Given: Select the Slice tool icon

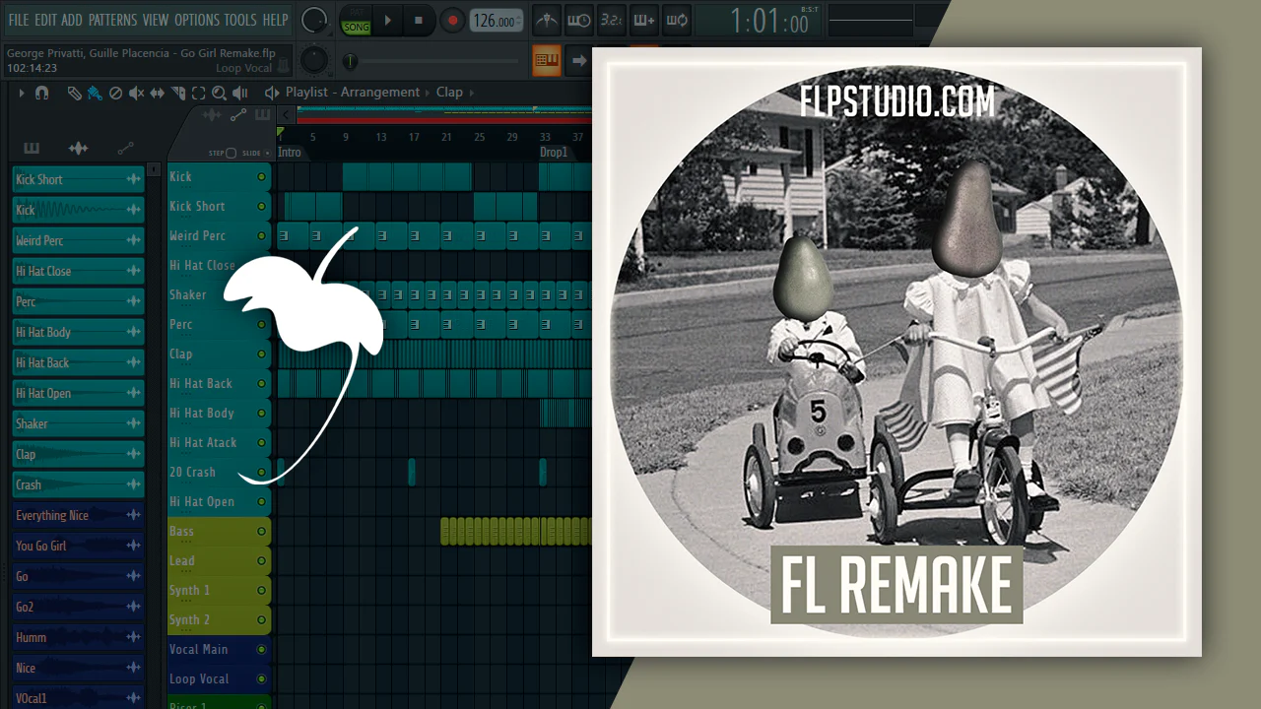Looking at the screenshot, I should tap(178, 93).
